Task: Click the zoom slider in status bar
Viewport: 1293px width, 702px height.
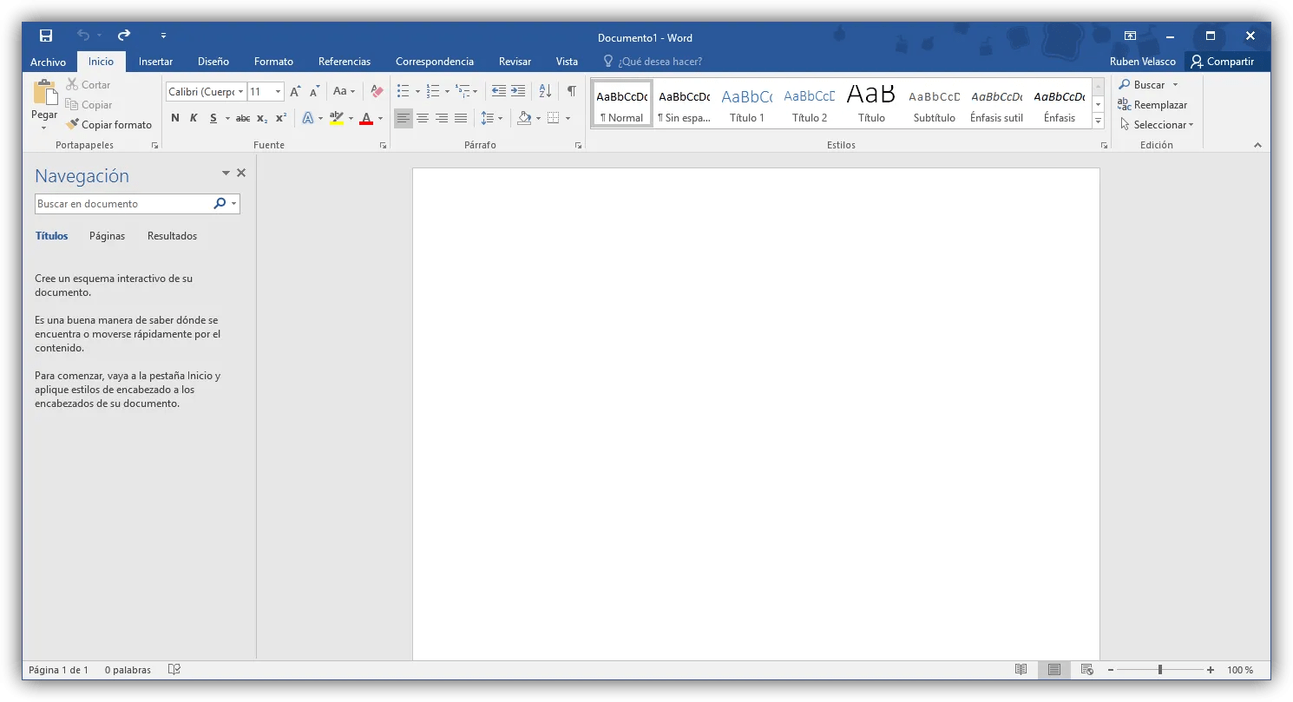Action: 1160,669
